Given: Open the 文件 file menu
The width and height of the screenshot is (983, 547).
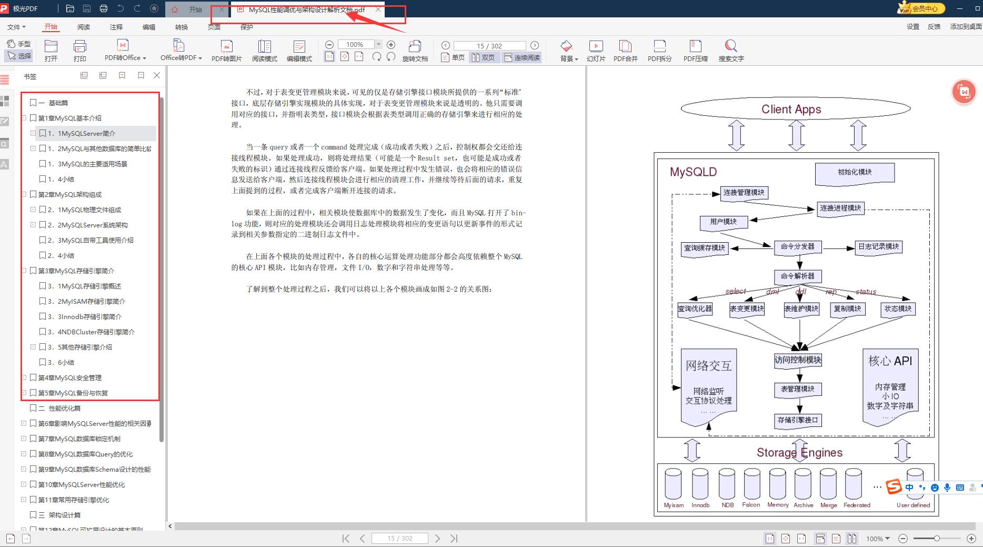Looking at the screenshot, I should point(16,27).
